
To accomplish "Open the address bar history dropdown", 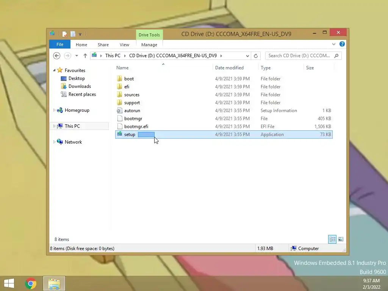I will pyautogui.click(x=247, y=56).
